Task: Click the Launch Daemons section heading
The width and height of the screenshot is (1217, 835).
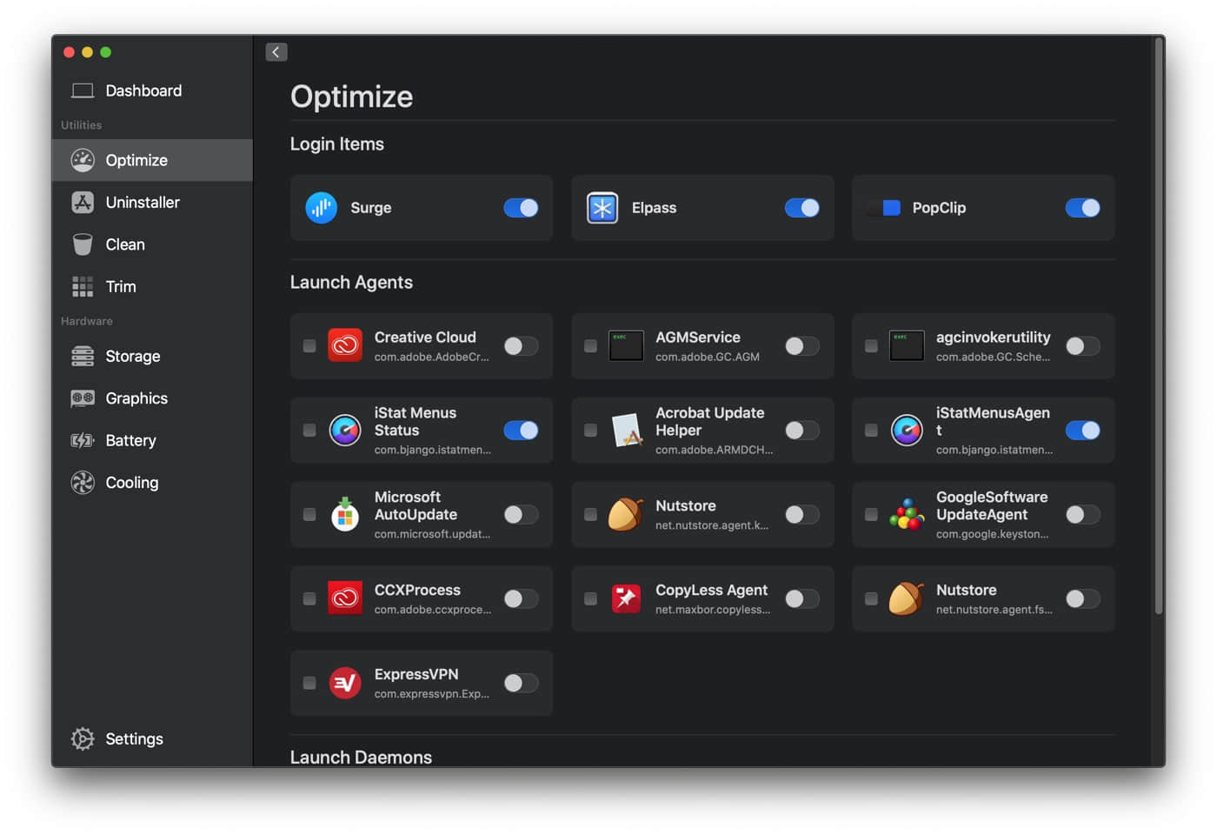Action: tap(361, 757)
